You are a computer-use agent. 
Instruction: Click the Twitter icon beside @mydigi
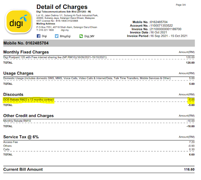(x=57, y=36)
